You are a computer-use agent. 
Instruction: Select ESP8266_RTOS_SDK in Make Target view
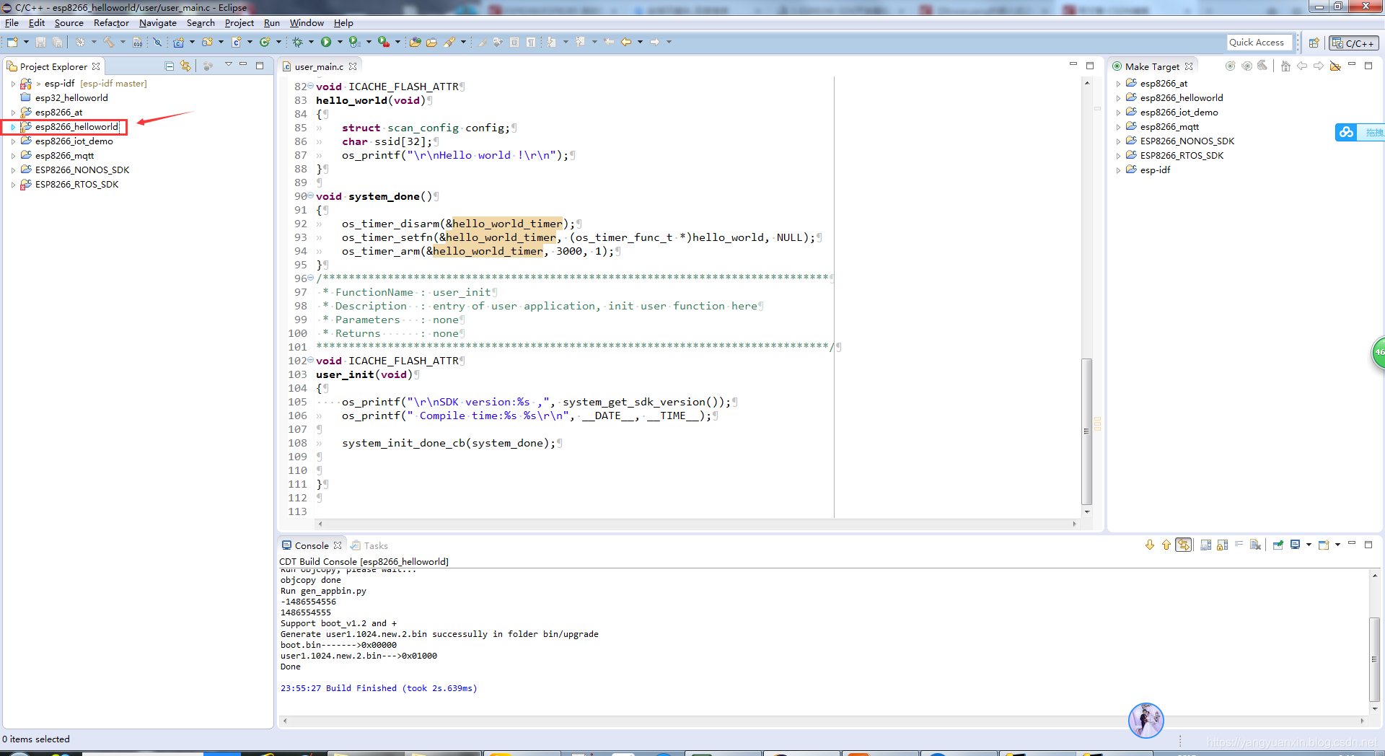(1182, 156)
